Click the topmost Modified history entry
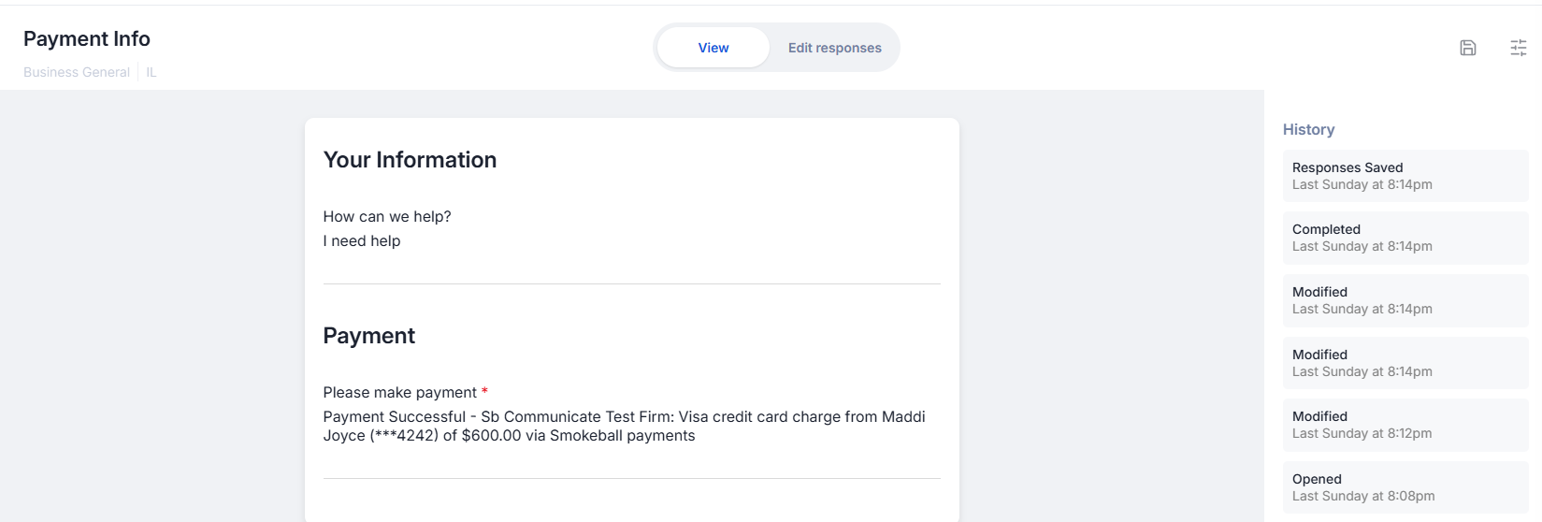Image resolution: width=1542 pixels, height=522 pixels. coord(1405,300)
